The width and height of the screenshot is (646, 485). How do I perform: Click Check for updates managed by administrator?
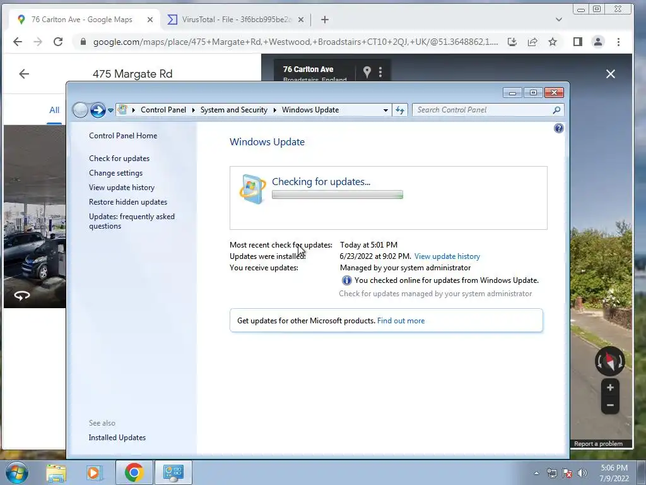pyautogui.click(x=435, y=294)
